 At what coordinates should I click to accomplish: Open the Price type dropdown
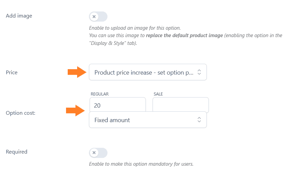pyautogui.click(x=148, y=72)
